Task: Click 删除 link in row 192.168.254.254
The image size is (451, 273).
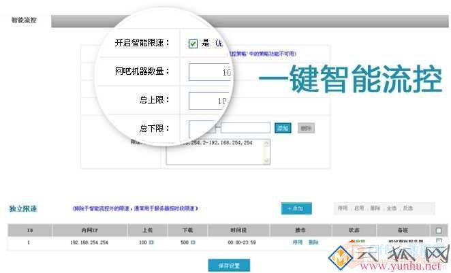Action: 313,242
